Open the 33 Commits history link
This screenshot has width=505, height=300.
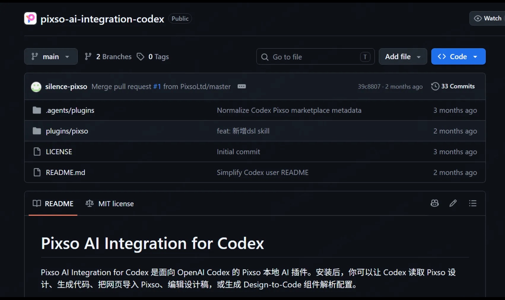pos(453,86)
